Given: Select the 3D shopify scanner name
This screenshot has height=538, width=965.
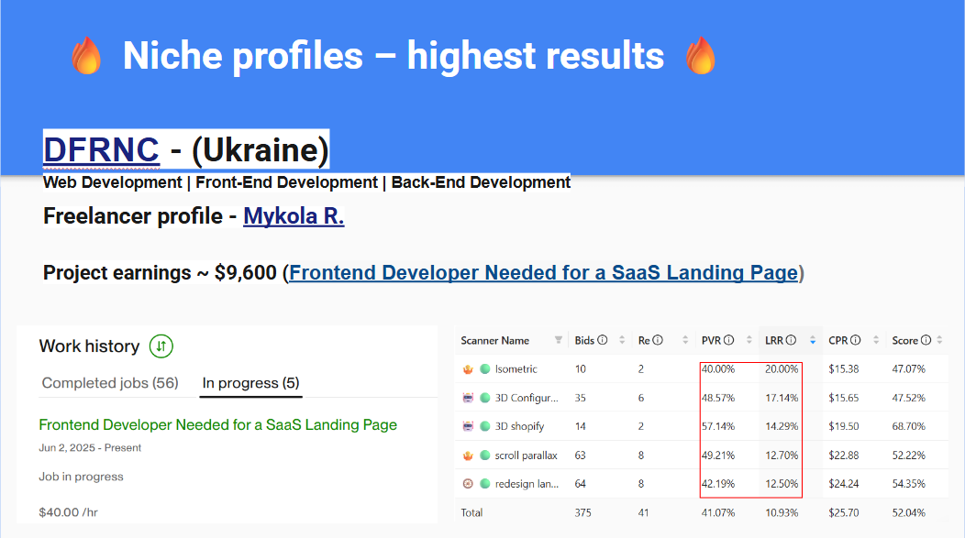Looking at the screenshot, I should tap(519, 426).
